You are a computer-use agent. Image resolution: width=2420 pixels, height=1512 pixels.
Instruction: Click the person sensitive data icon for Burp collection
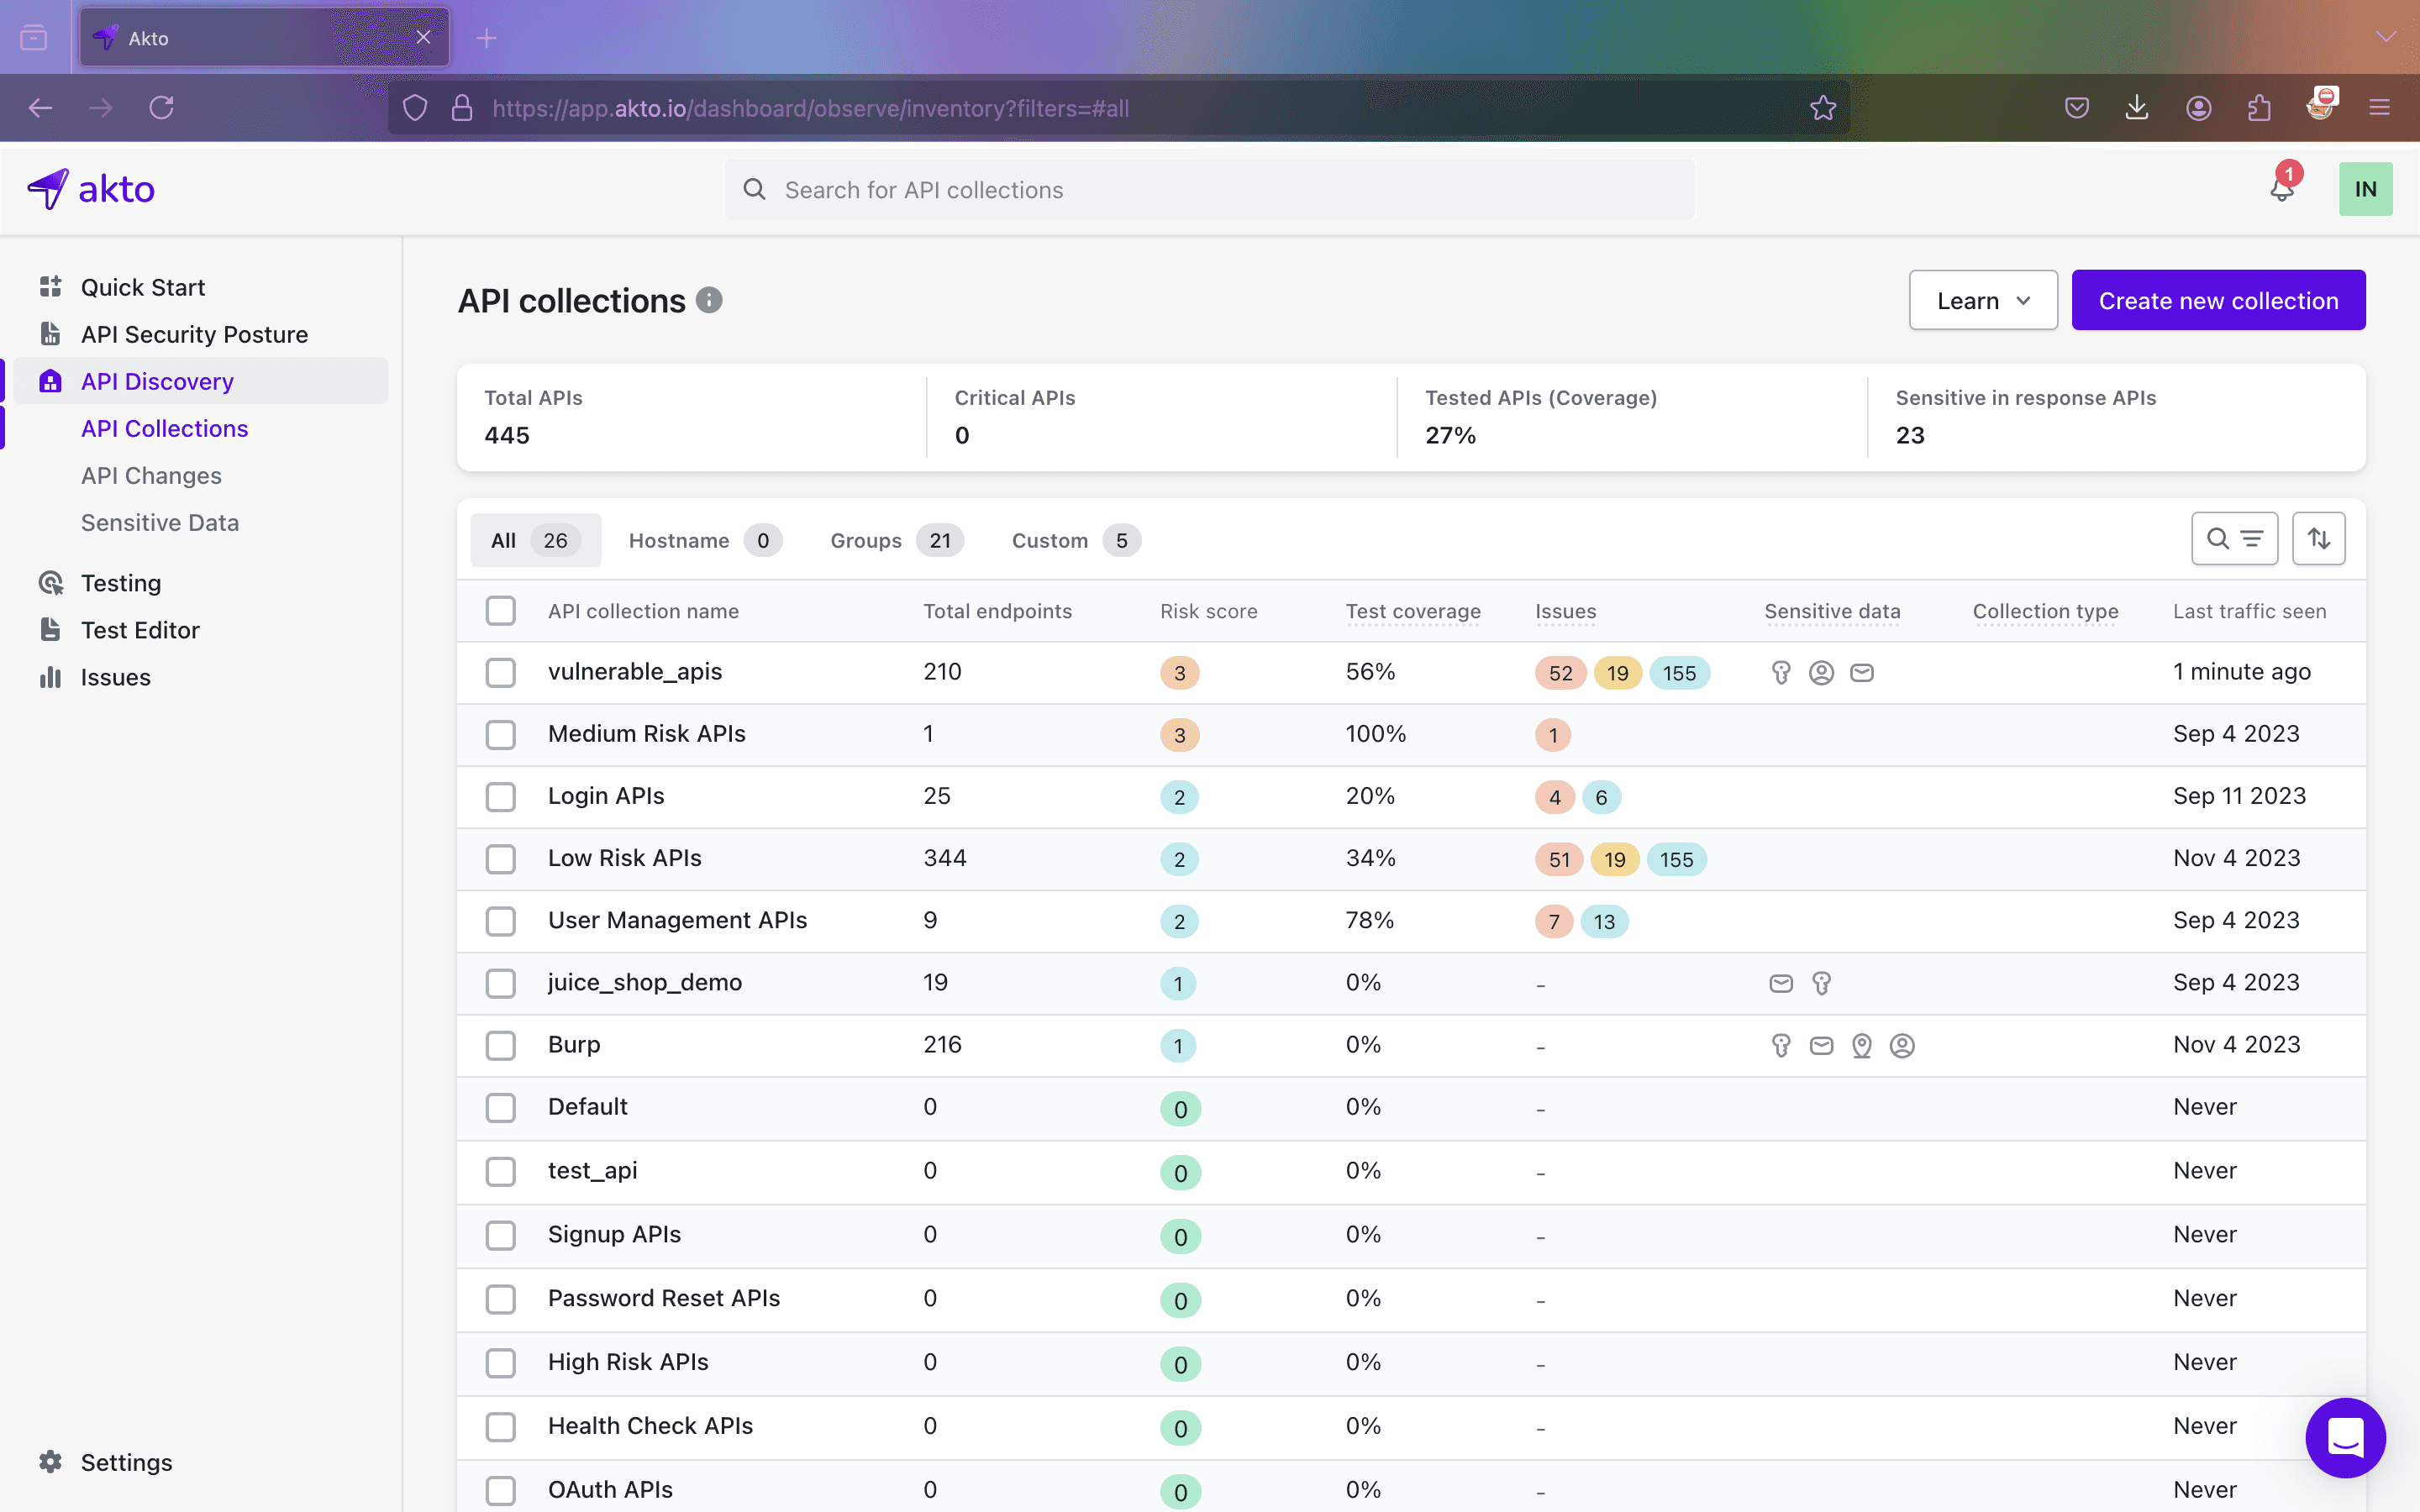tap(1901, 1045)
